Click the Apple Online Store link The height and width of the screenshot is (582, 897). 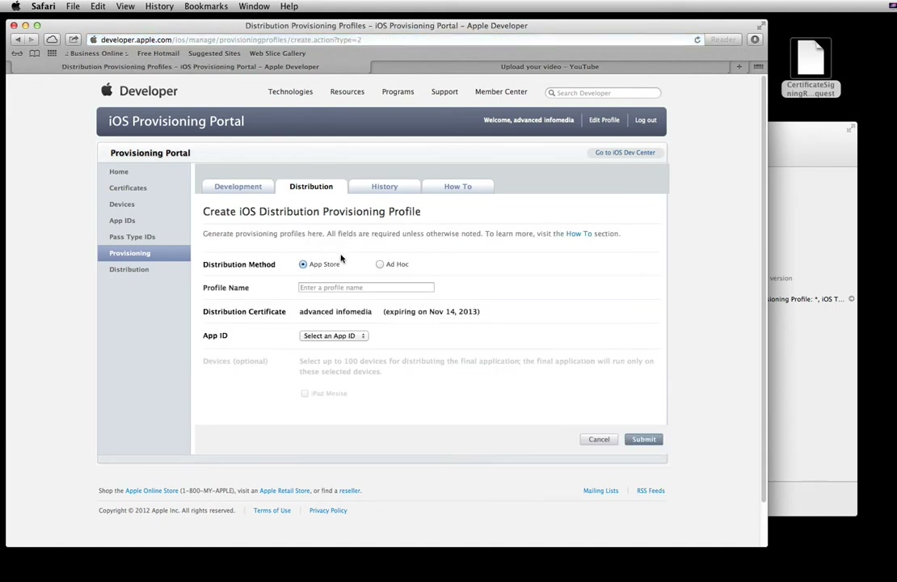(152, 491)
